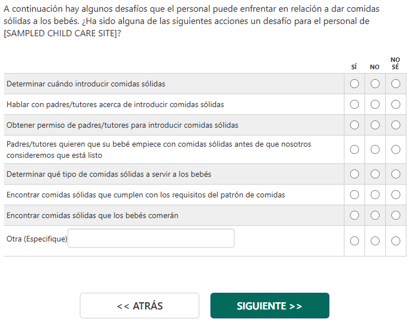This screenshot has width=412, height=329.
Task: Select SÍ for 'Determinar cuándo introducir comidas sólidas'
Action: pyautogui.click(x=354, y=84)
